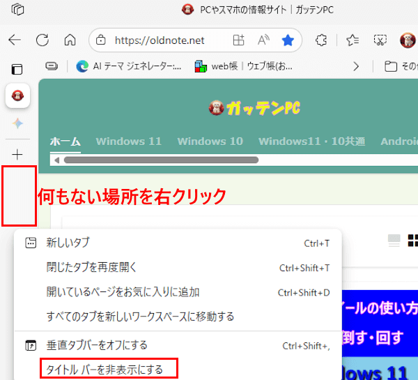Open the Home button in toolbar
The image size is (418, 380).
(70, 40)
